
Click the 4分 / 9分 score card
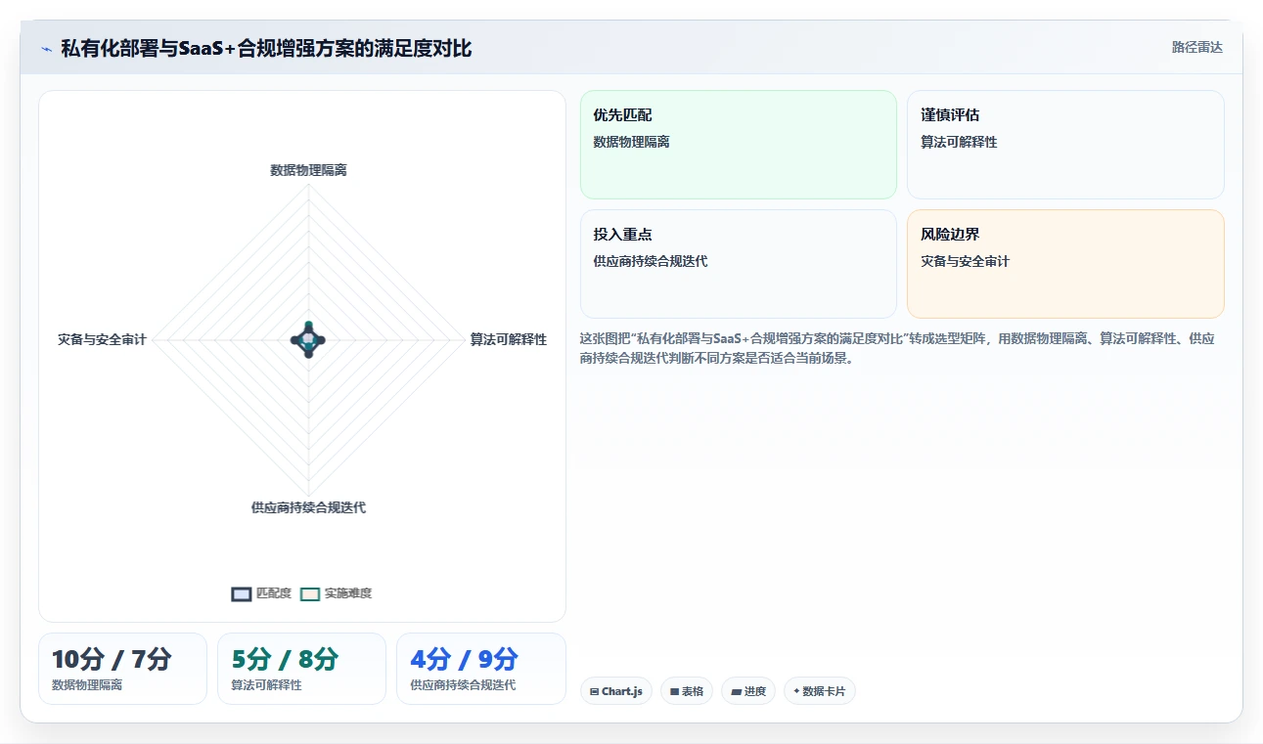pos(480,669)
